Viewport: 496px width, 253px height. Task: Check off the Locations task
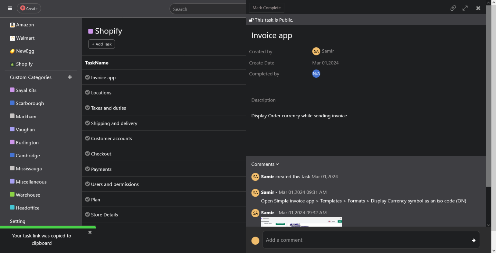pos(87,92)
